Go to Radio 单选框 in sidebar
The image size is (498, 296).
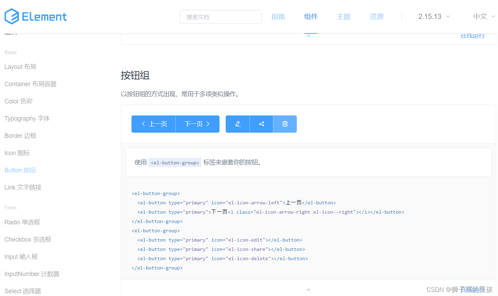pos(22,222)
